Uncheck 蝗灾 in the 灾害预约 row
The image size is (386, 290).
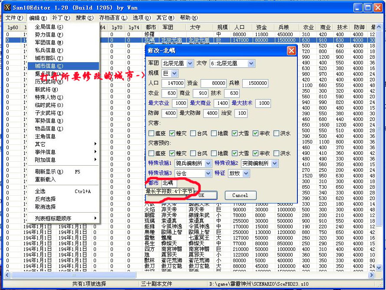pyautogui.click(x=172, y=153)
